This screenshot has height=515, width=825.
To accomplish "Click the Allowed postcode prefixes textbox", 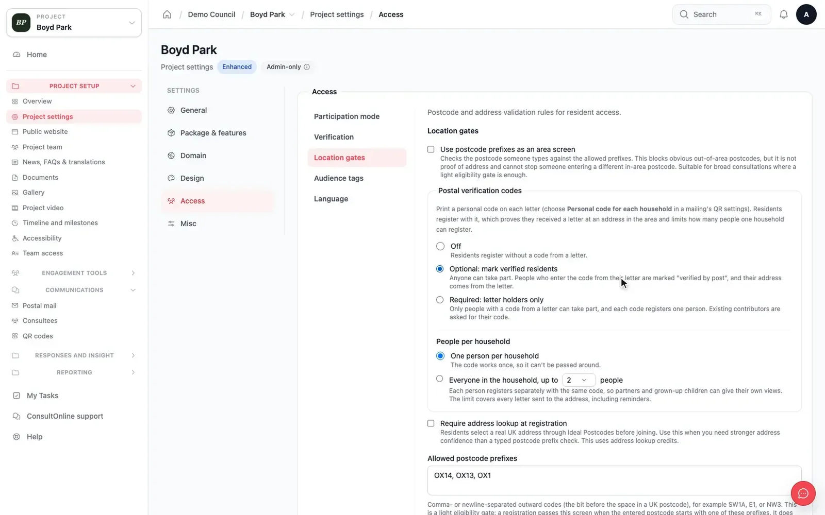I will 614,480.
